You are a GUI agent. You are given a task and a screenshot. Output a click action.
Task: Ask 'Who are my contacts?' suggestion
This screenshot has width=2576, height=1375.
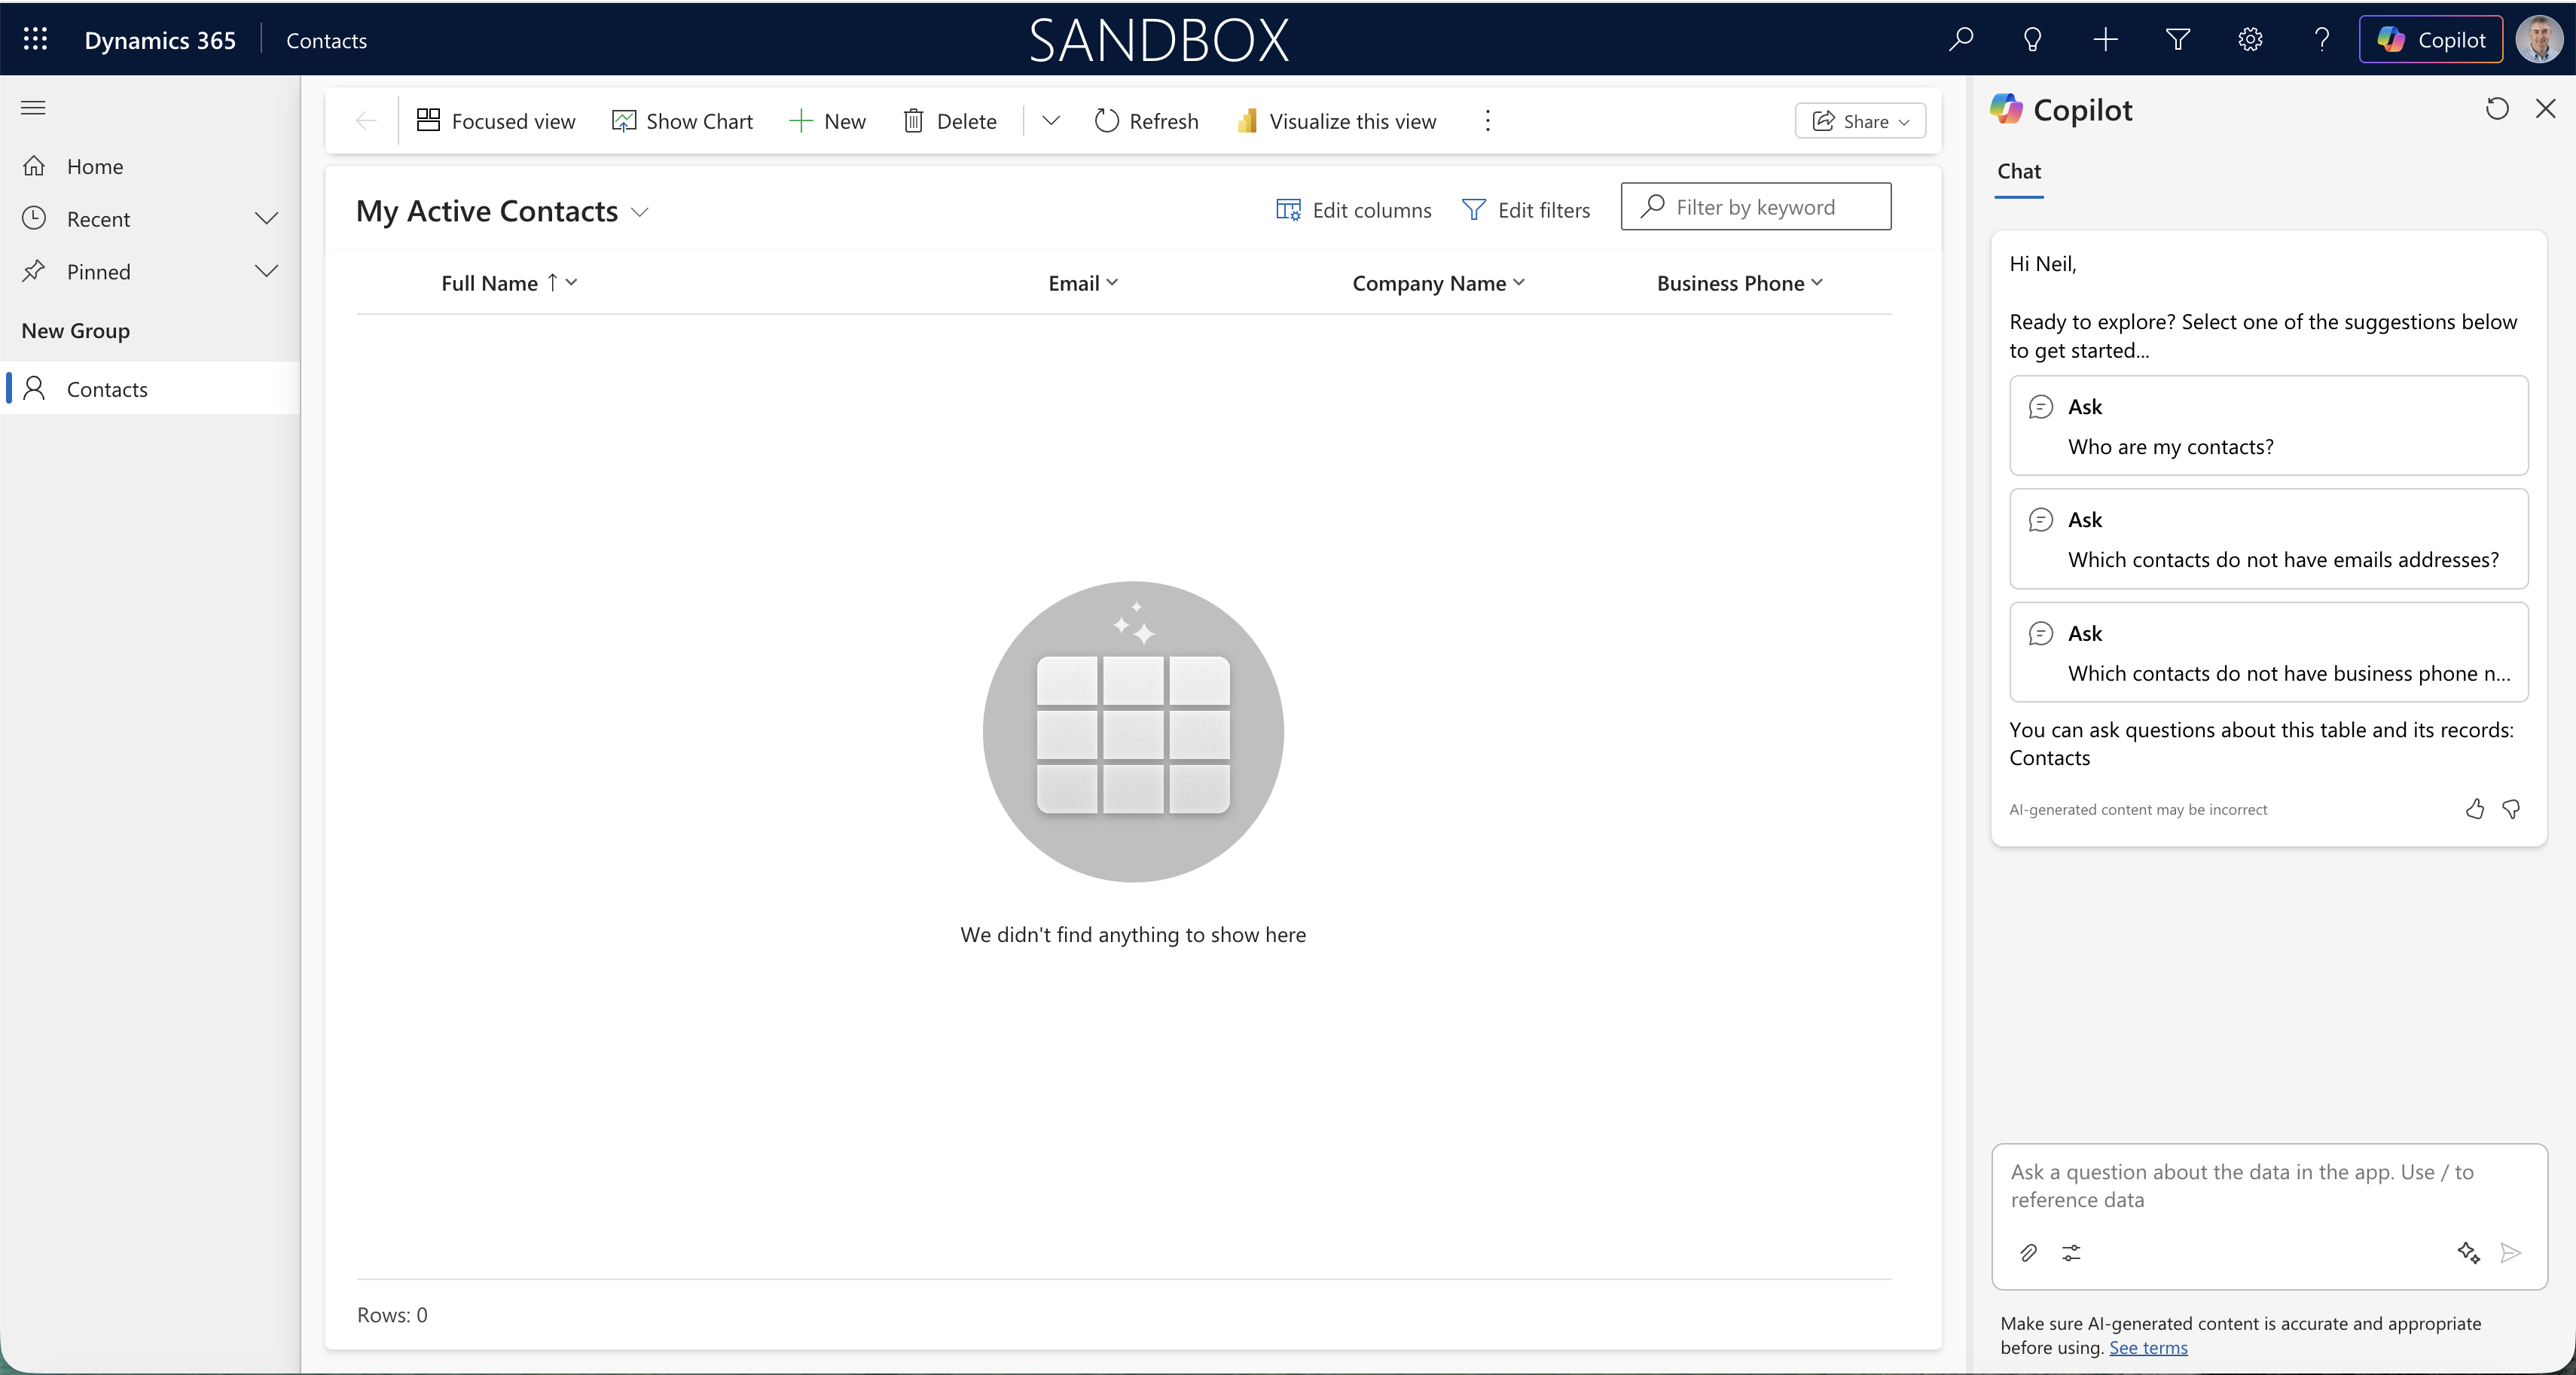coord(2269,426)
